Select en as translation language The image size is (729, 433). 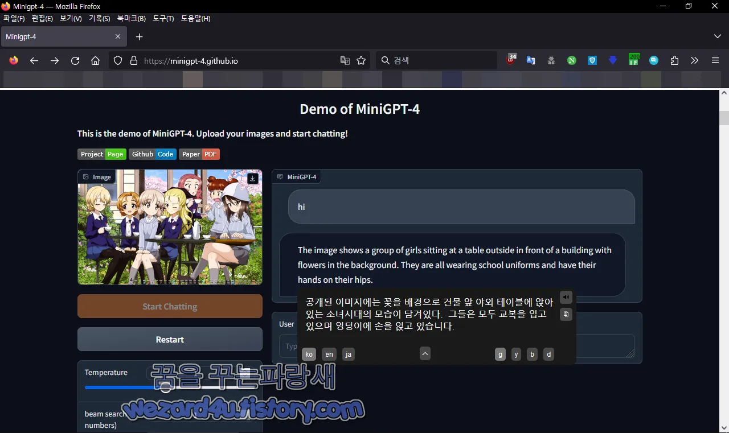[329, 354]
